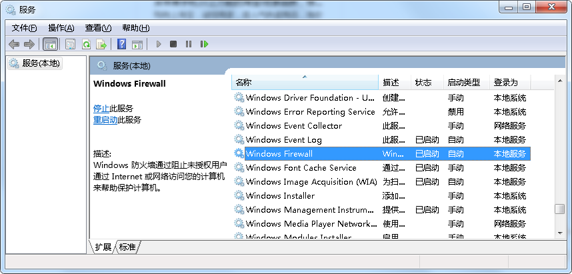
Task: Open the 操作(A) menu
Action: (61, 28)
